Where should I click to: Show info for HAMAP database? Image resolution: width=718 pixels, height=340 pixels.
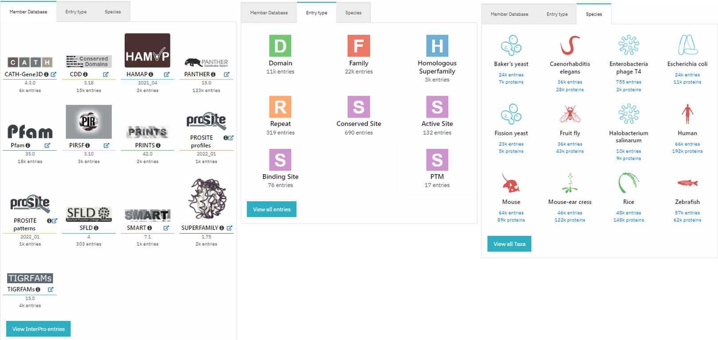point(151,74)
